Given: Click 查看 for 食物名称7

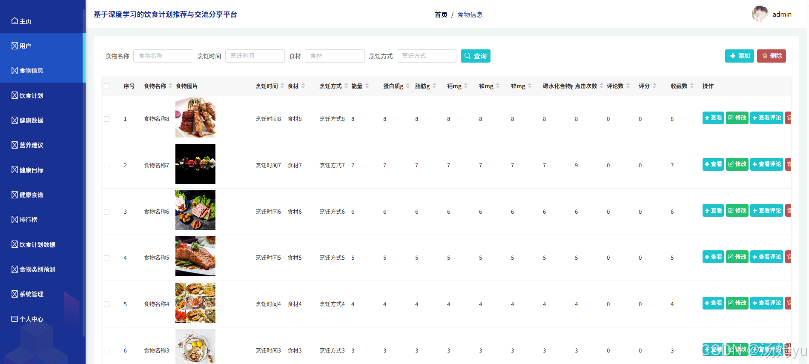Looking at the screenshot, I should 713,164.
